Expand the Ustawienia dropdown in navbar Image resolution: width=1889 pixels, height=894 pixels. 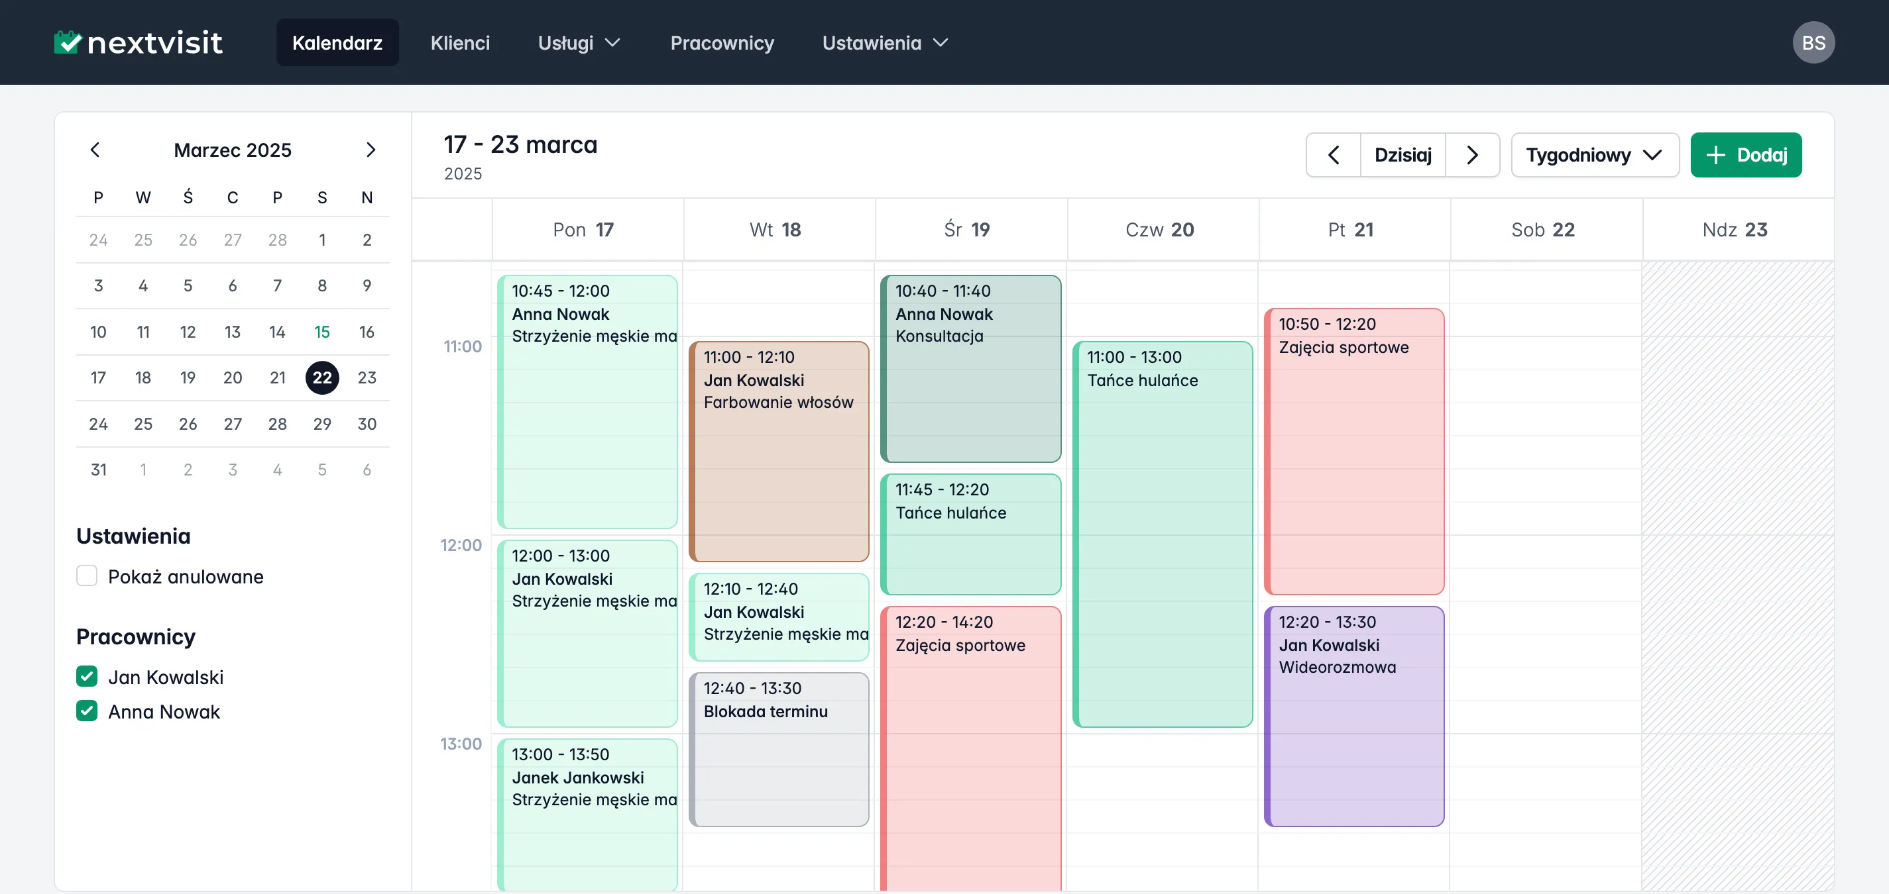[x=885, y=42]
